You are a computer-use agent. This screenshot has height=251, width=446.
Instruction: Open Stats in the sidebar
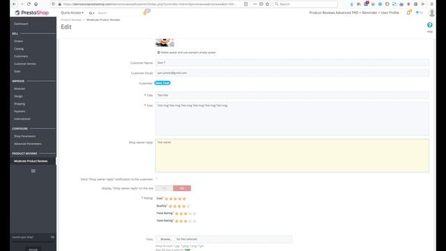[17, 71]
